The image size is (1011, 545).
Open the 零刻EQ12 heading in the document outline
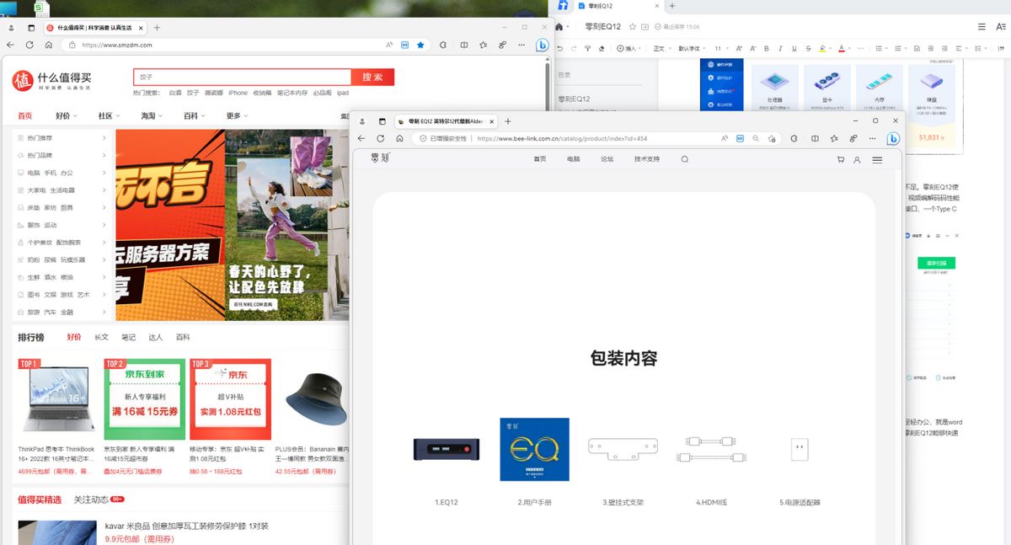tap(574, 99)
